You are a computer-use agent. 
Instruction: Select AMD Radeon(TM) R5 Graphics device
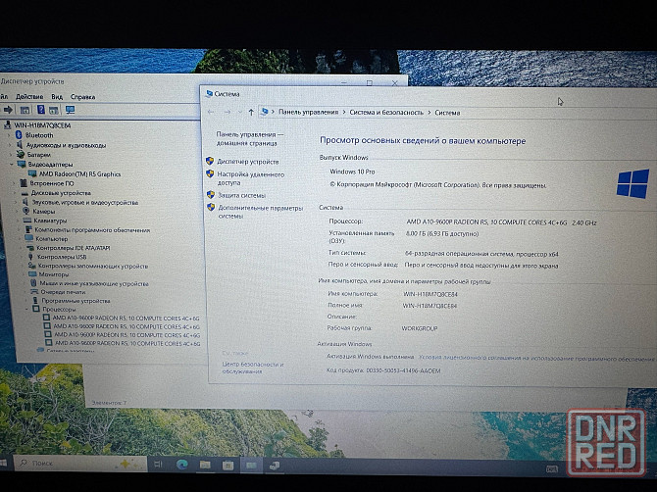79,173
